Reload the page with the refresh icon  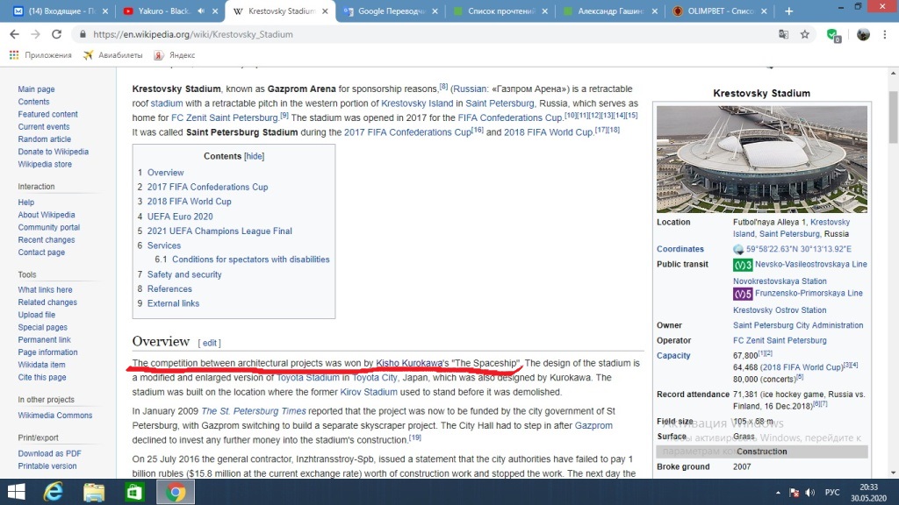pos(56,34)
